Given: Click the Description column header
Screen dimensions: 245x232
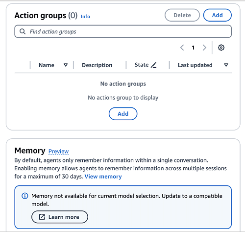Looking at the screenshot, I should (x=97, y=65).
